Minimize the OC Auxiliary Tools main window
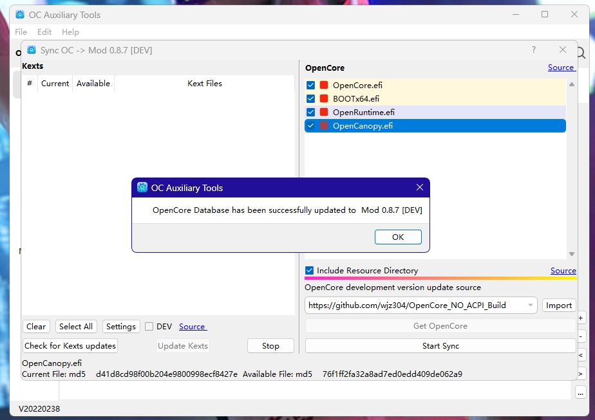 [516, 14]
